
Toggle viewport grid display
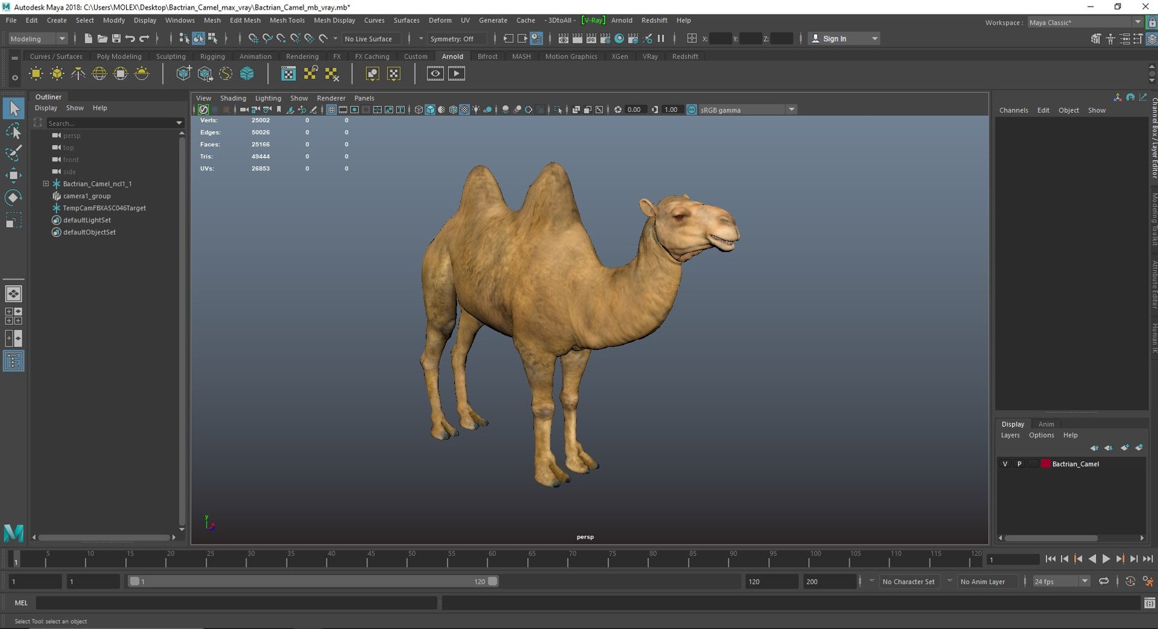[x=331, y=110]
